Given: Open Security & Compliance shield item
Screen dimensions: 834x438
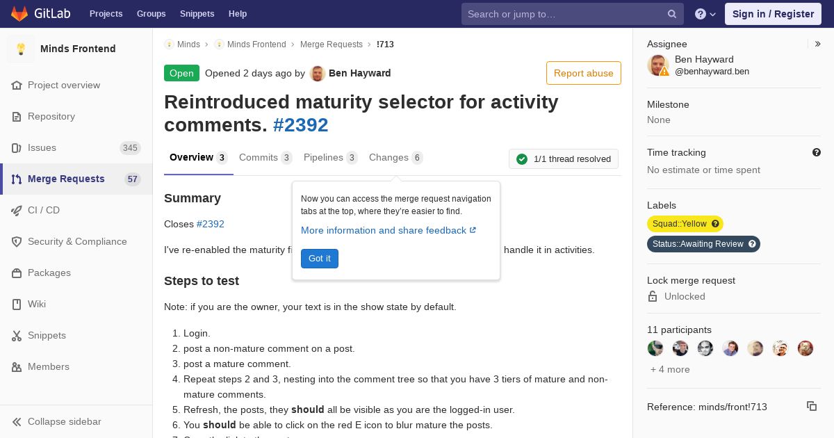Looking at the screenshot, I should click(76, 241).
